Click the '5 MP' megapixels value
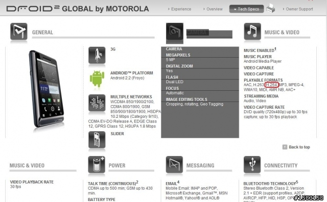 pos(170,60)
